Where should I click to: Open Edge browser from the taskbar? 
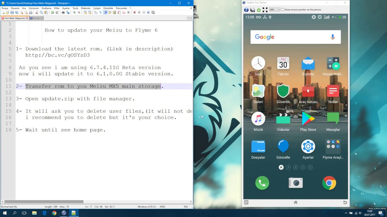(44, 213)
